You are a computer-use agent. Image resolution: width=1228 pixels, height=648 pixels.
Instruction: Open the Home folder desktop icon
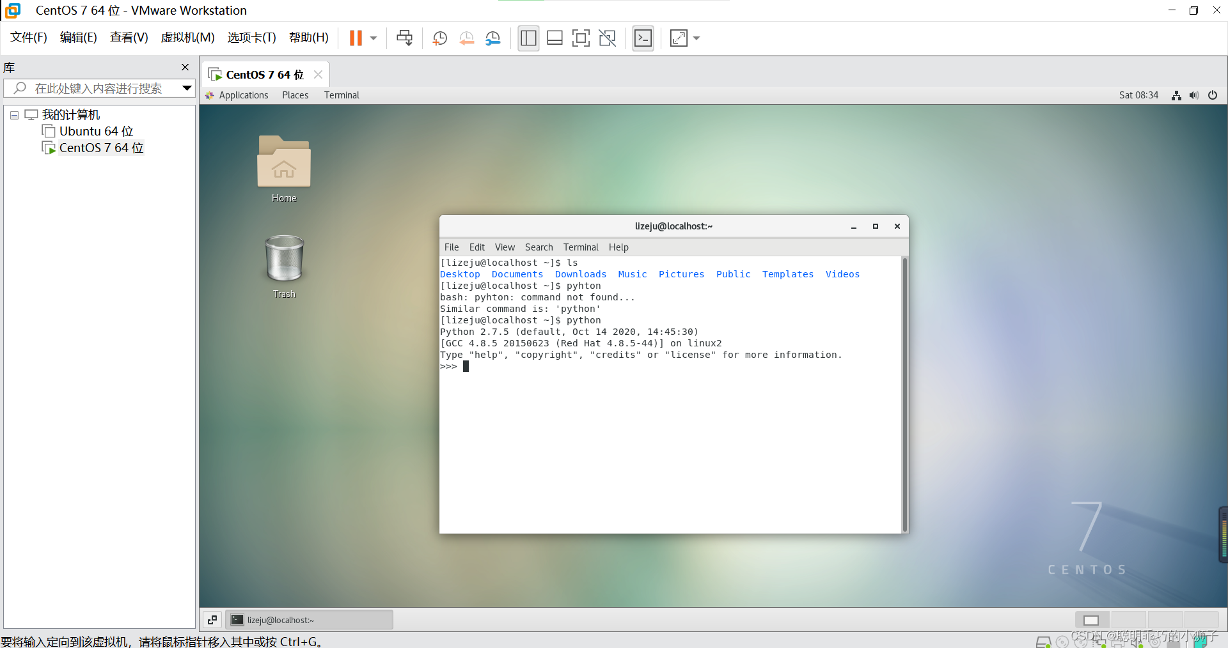tap(284, 169)
